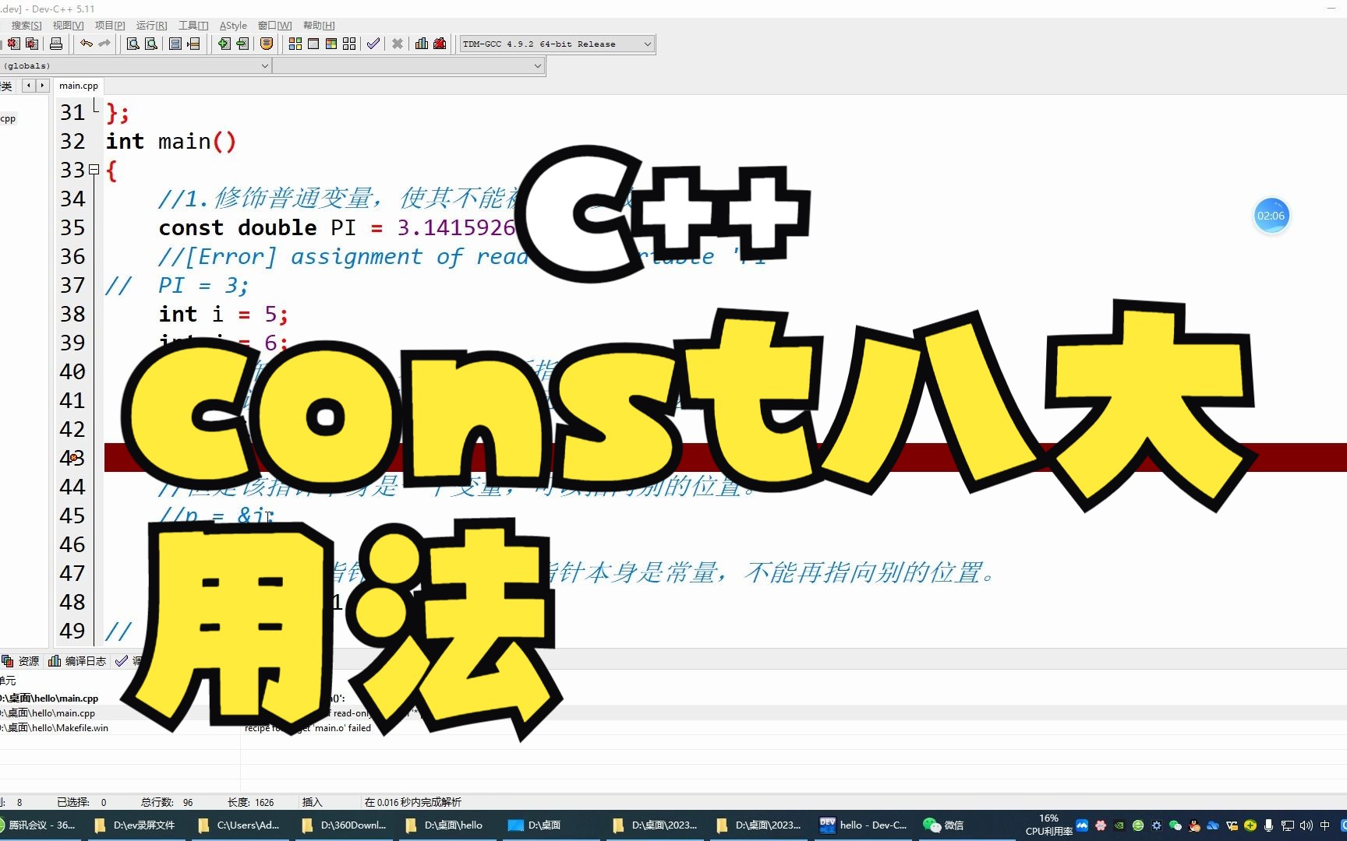Open the empty function members dropdown
The image size is (1347, 841).
click(x=408, y=66)
